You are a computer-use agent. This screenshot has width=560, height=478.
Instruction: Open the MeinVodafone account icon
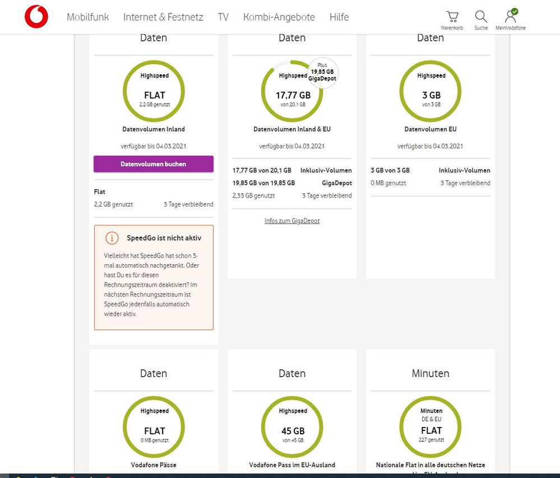coord(510,20)
